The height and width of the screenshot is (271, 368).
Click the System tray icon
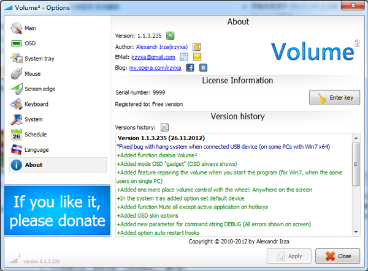coord(17,58)
